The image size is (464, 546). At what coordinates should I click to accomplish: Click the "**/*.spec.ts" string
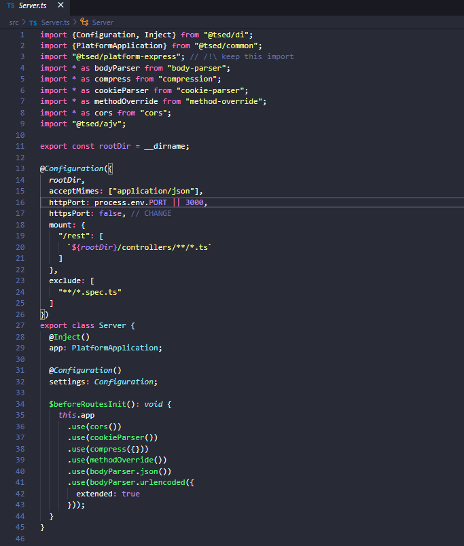point(90,292)
